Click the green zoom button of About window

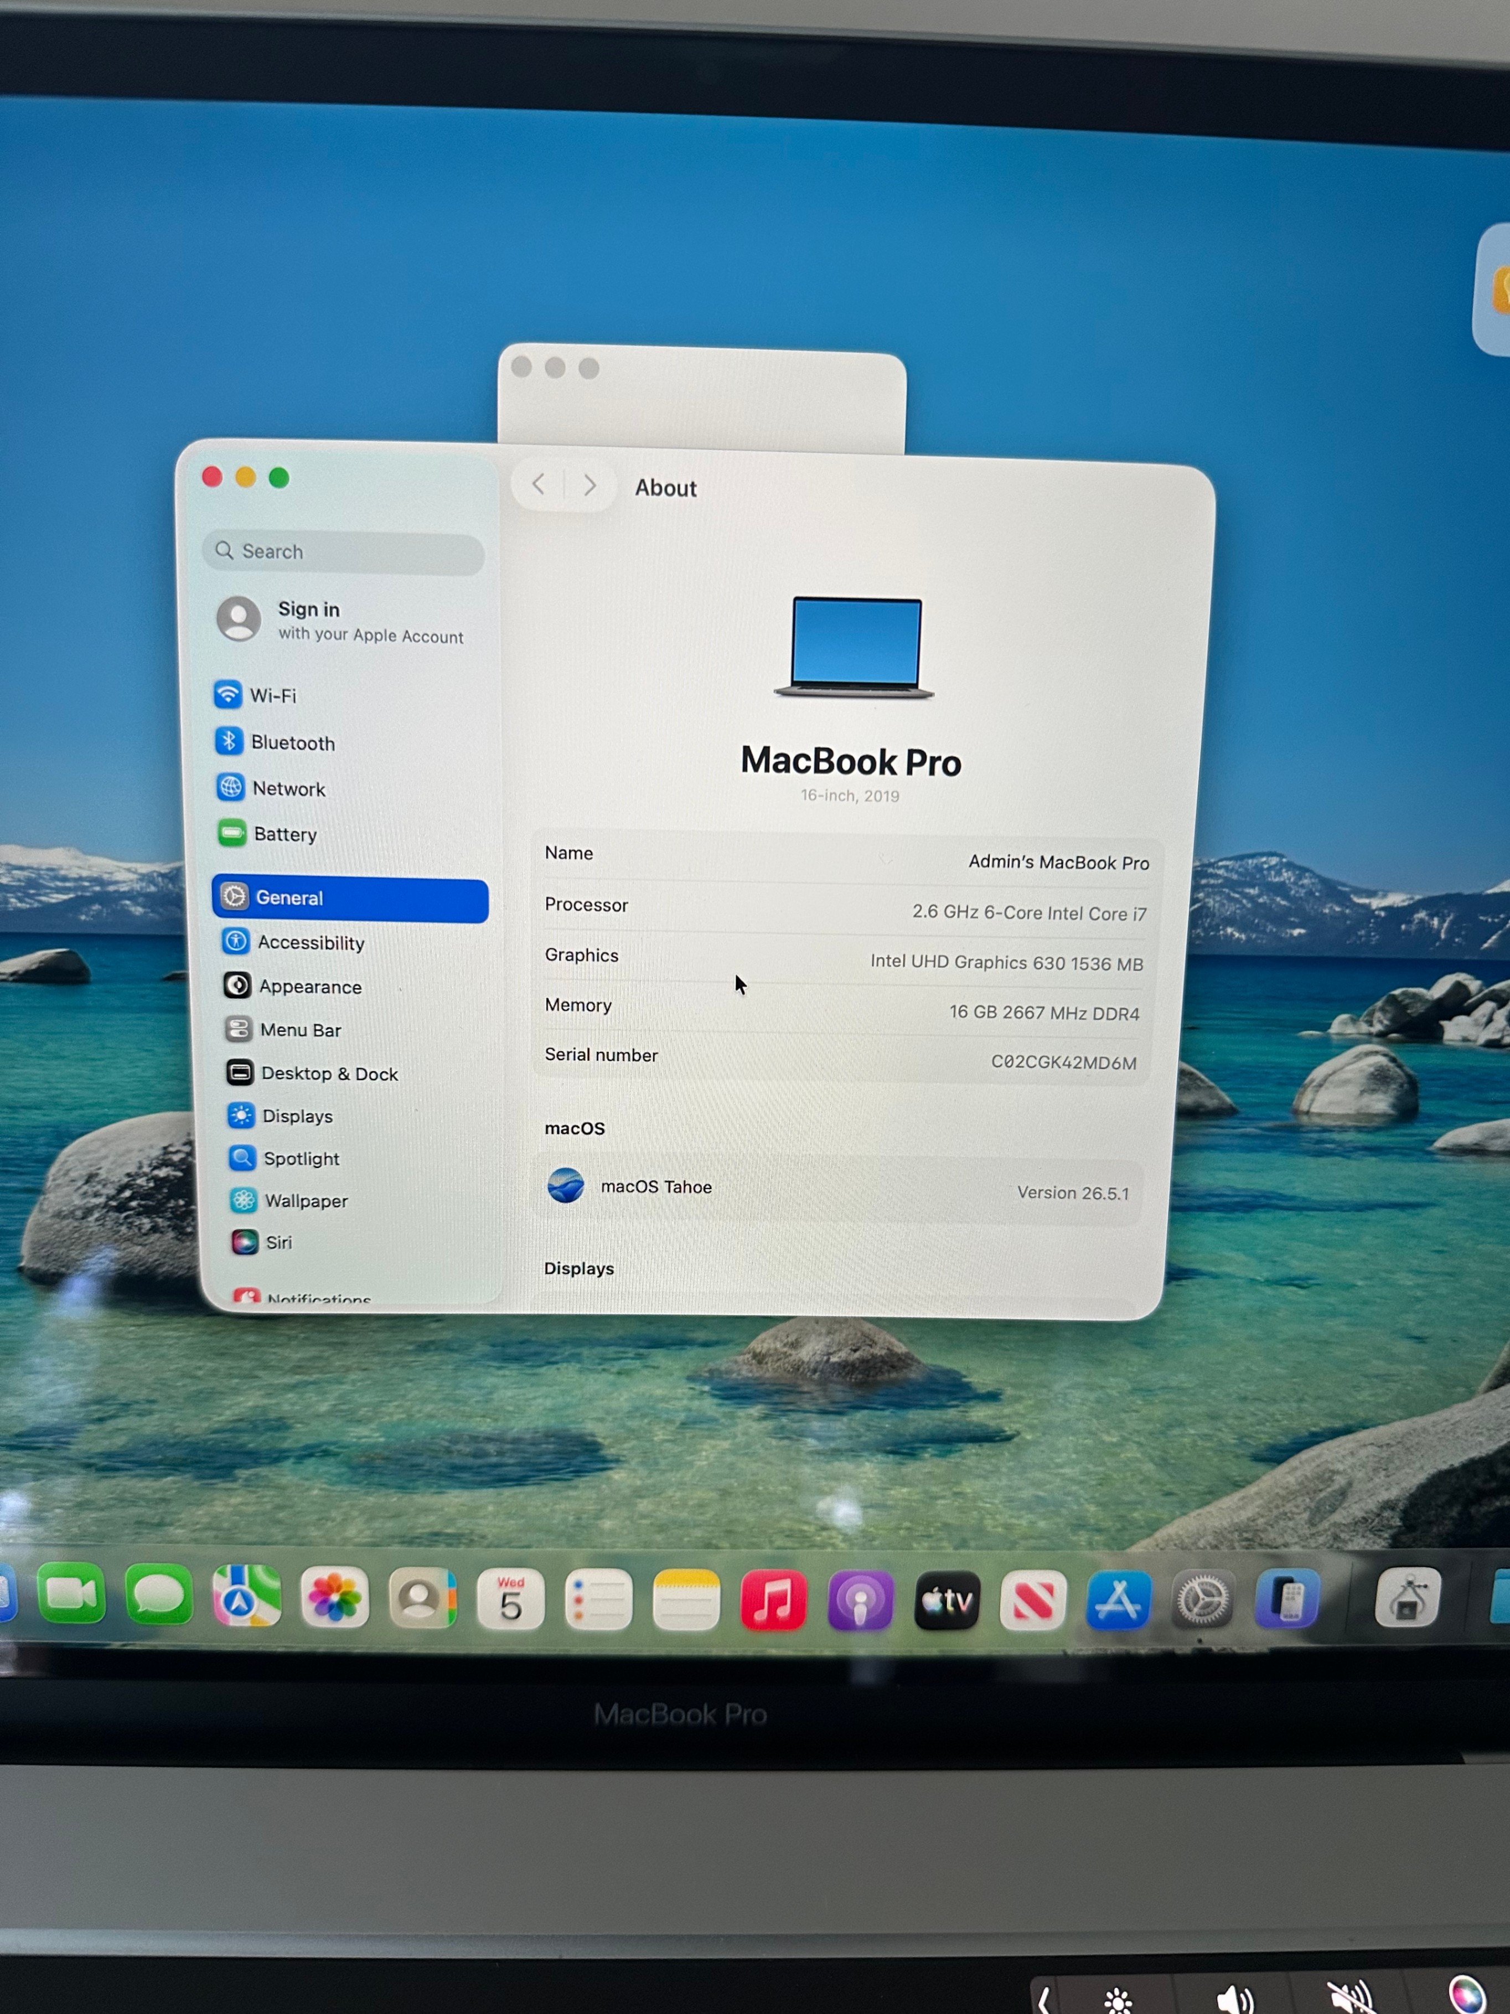pyautogui.click(x=280, y=478)
